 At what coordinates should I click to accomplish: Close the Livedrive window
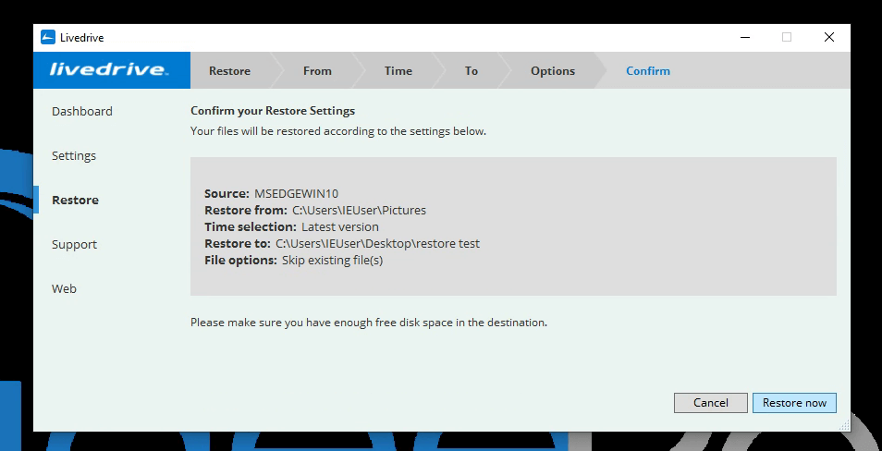(x=829, y=38)
